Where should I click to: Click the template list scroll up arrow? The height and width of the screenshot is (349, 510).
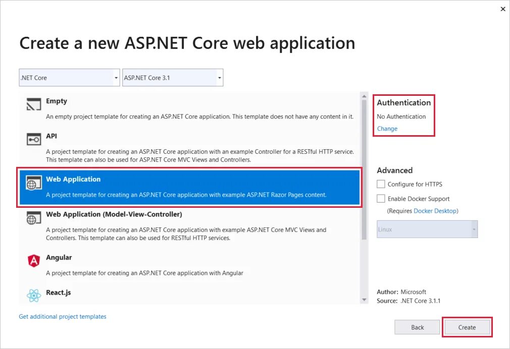click(364, 96)
